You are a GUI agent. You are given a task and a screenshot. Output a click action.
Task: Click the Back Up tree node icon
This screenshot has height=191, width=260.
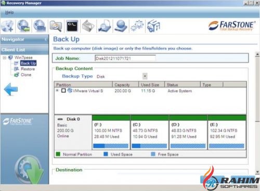17,63
